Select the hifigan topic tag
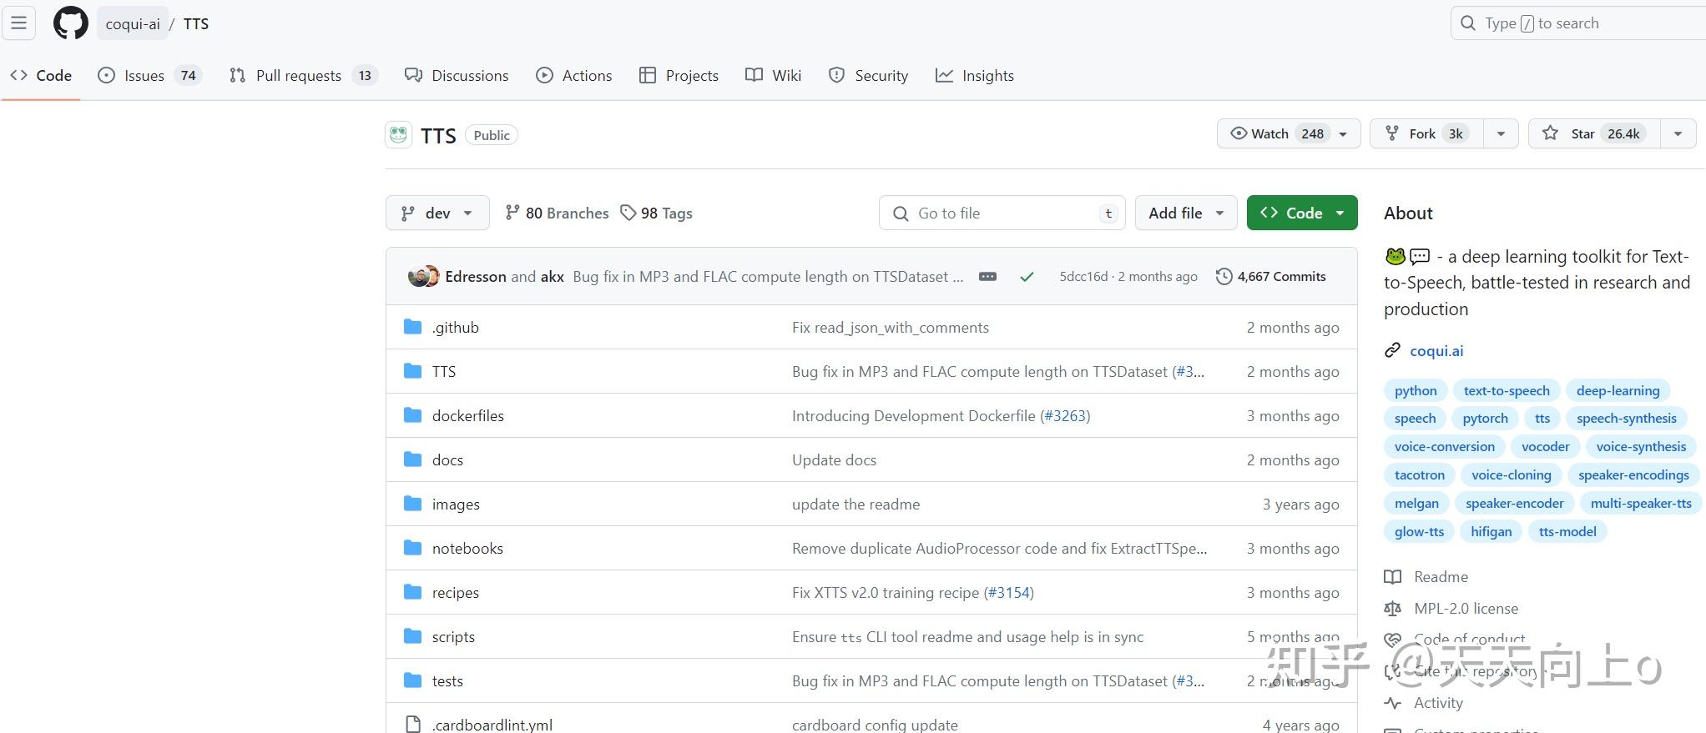The width and height of the screenshot is (1706, 733). 1491,532
